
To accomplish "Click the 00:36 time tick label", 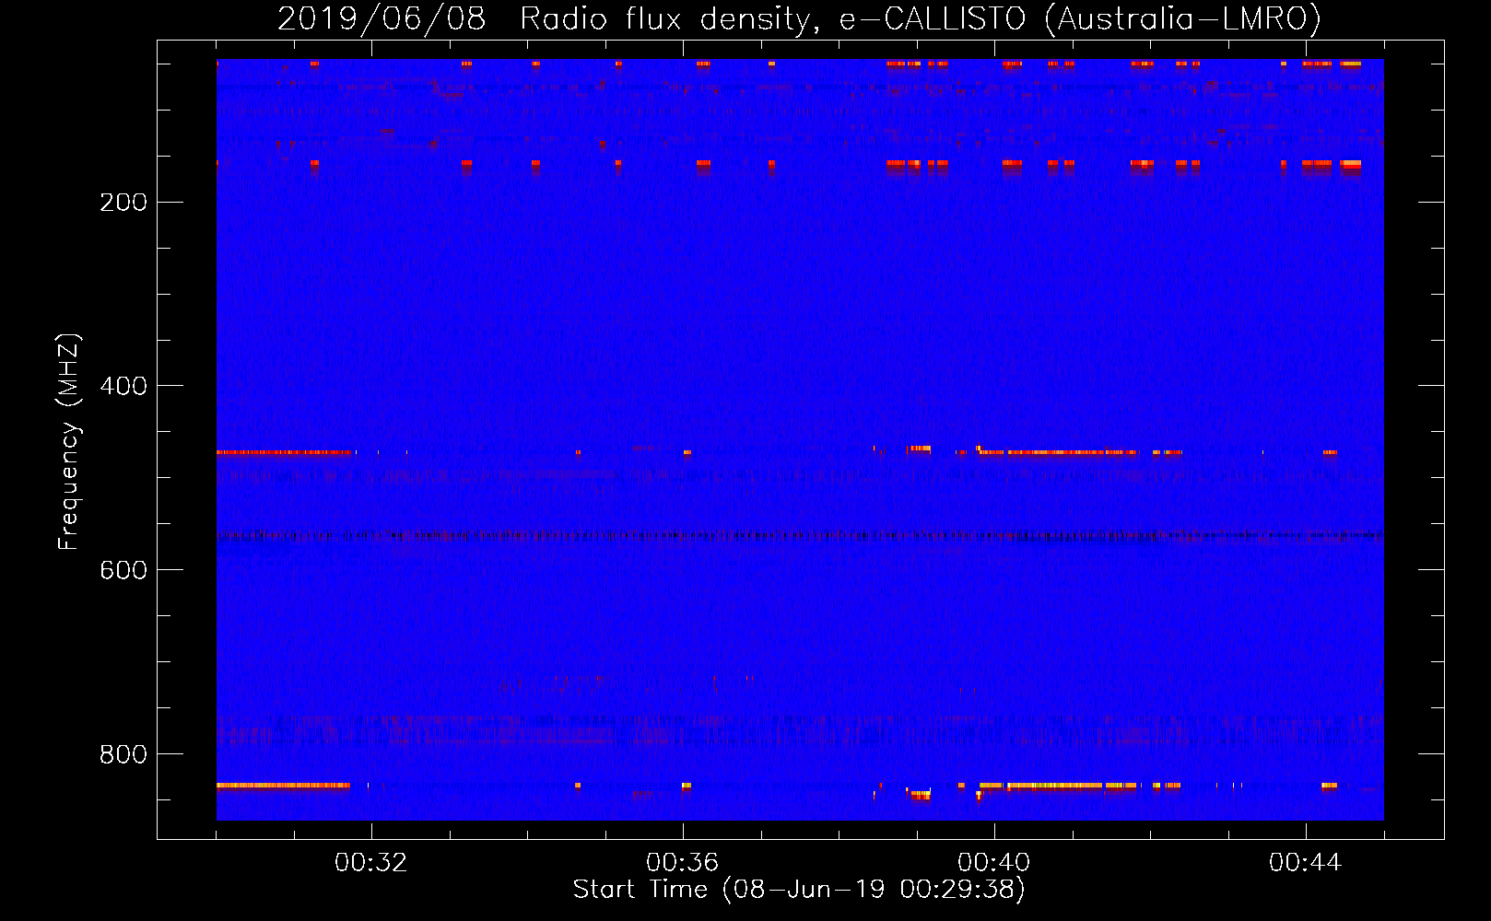I will coord(683,863).
